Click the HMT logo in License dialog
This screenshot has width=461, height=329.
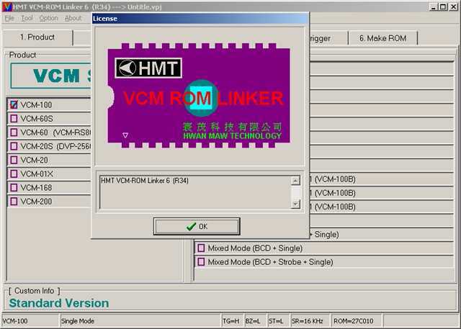[148, 68]
